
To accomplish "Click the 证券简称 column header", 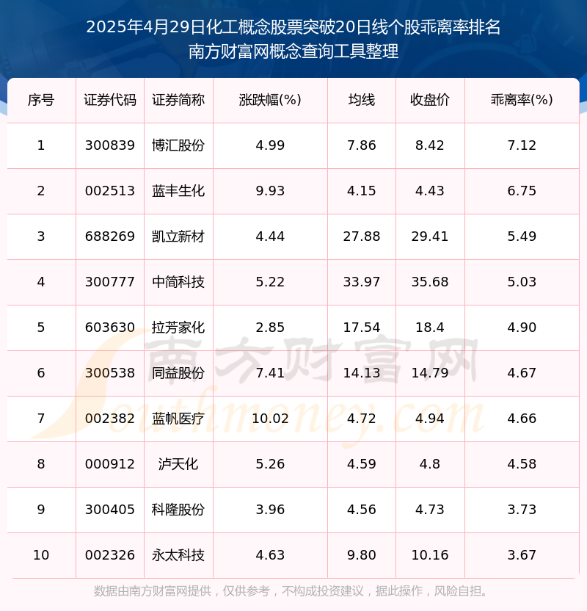I will (x=178, y=100).
